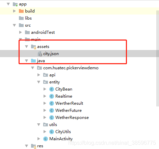Click the assets resource folder icon
Screen dimensions: 159x149
pos(33,47)
